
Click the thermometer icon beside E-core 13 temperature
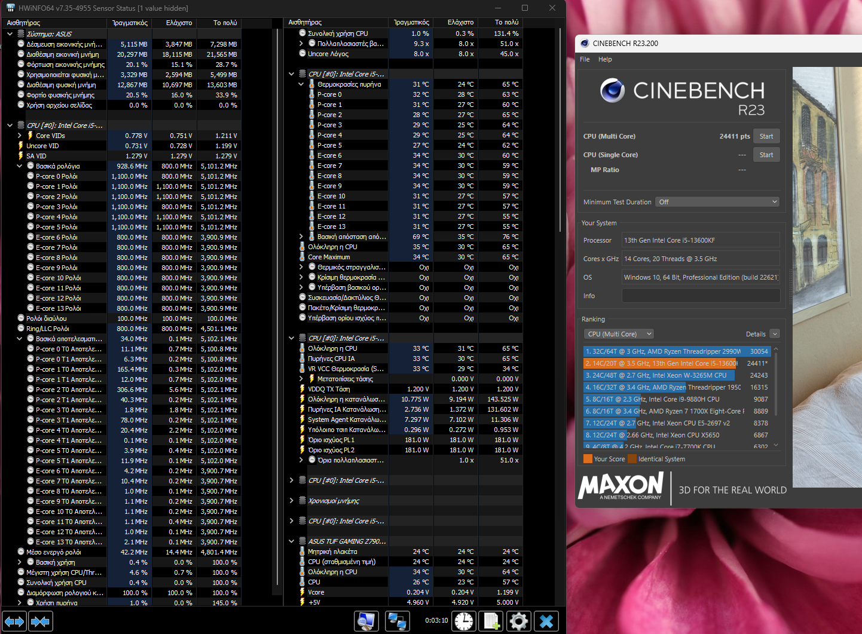(311, 226)
